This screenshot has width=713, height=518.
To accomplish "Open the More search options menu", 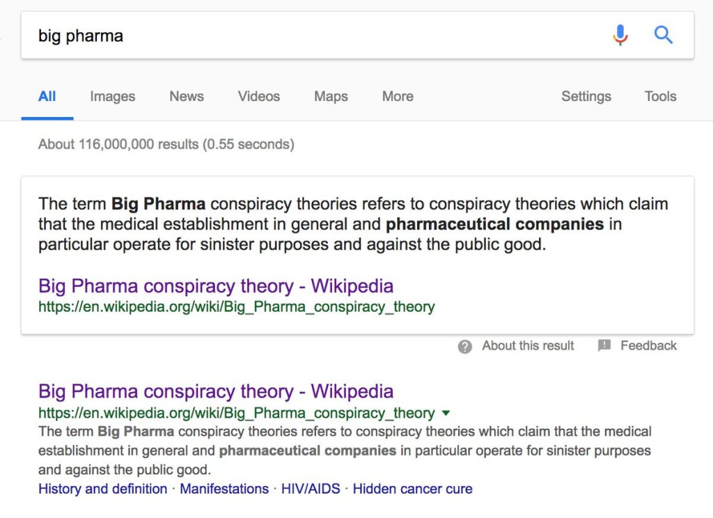I will [398, 97].
